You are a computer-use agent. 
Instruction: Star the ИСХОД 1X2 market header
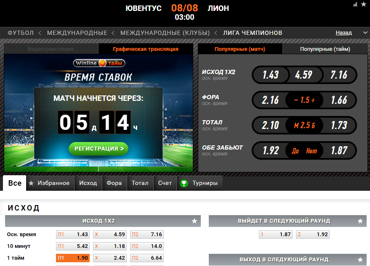[194, 221]
